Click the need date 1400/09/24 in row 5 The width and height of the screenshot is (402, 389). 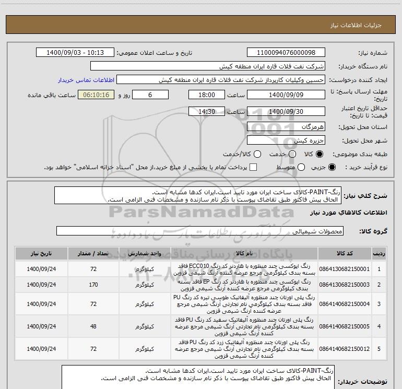pyautogui.click(x=41, y=349)
